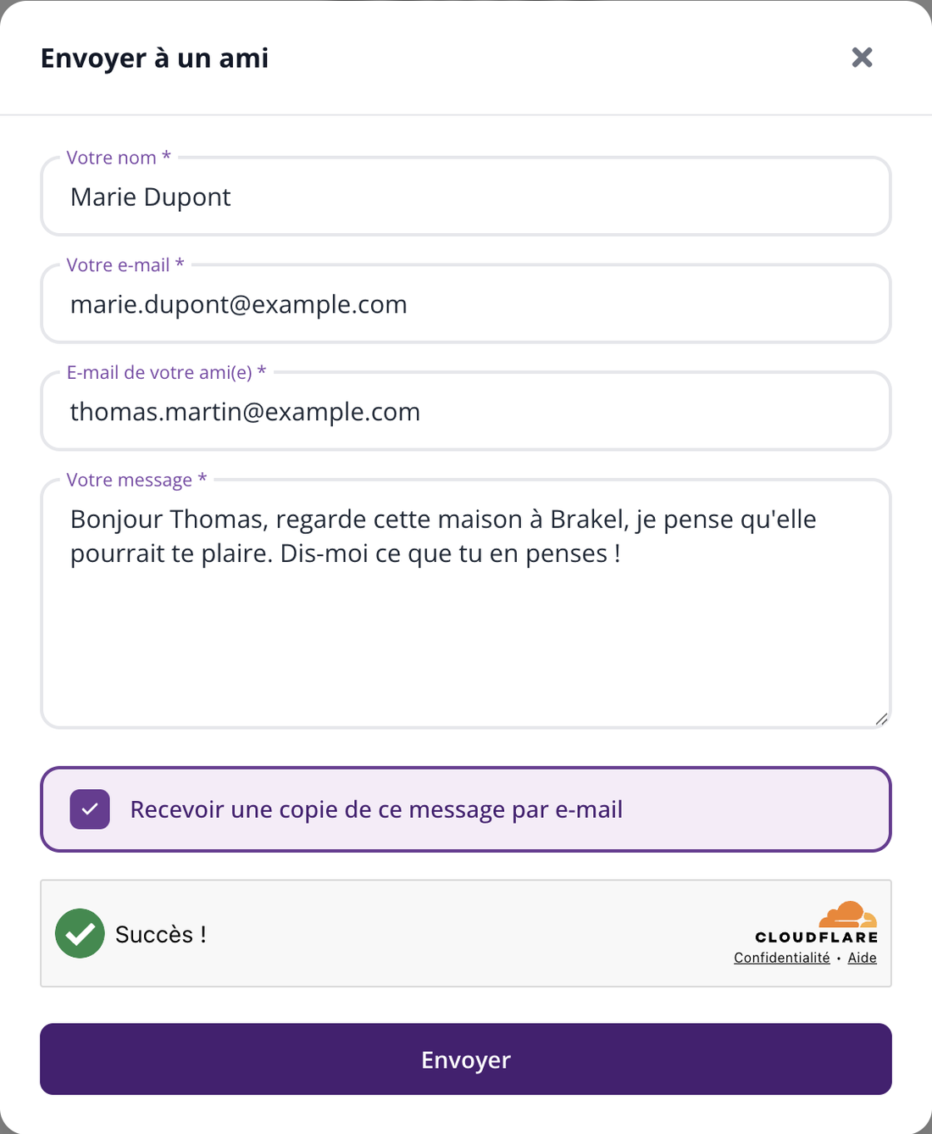Uncheck Recevoir une copie checkbox
Viewport: 932px width, 1134px height.
click(90, 809)
